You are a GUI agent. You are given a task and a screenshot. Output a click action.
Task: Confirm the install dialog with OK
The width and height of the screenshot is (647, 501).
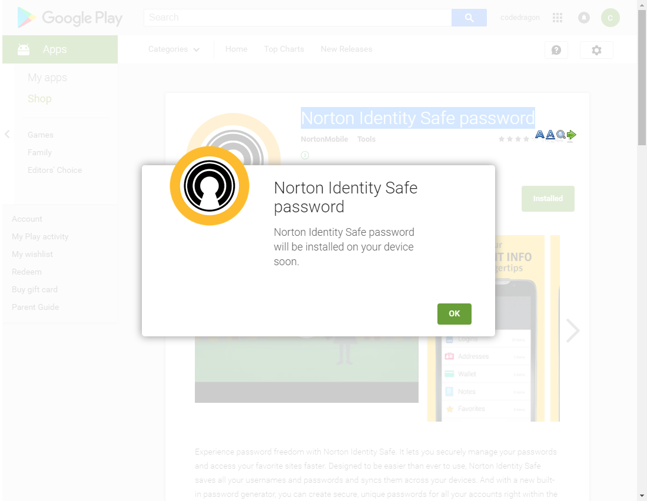(454, 313)
